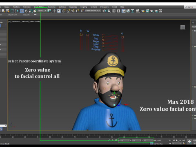Open Create Selection Set dropdown
Viewport: 196px width, 147px height.
(x=93, y=11)
